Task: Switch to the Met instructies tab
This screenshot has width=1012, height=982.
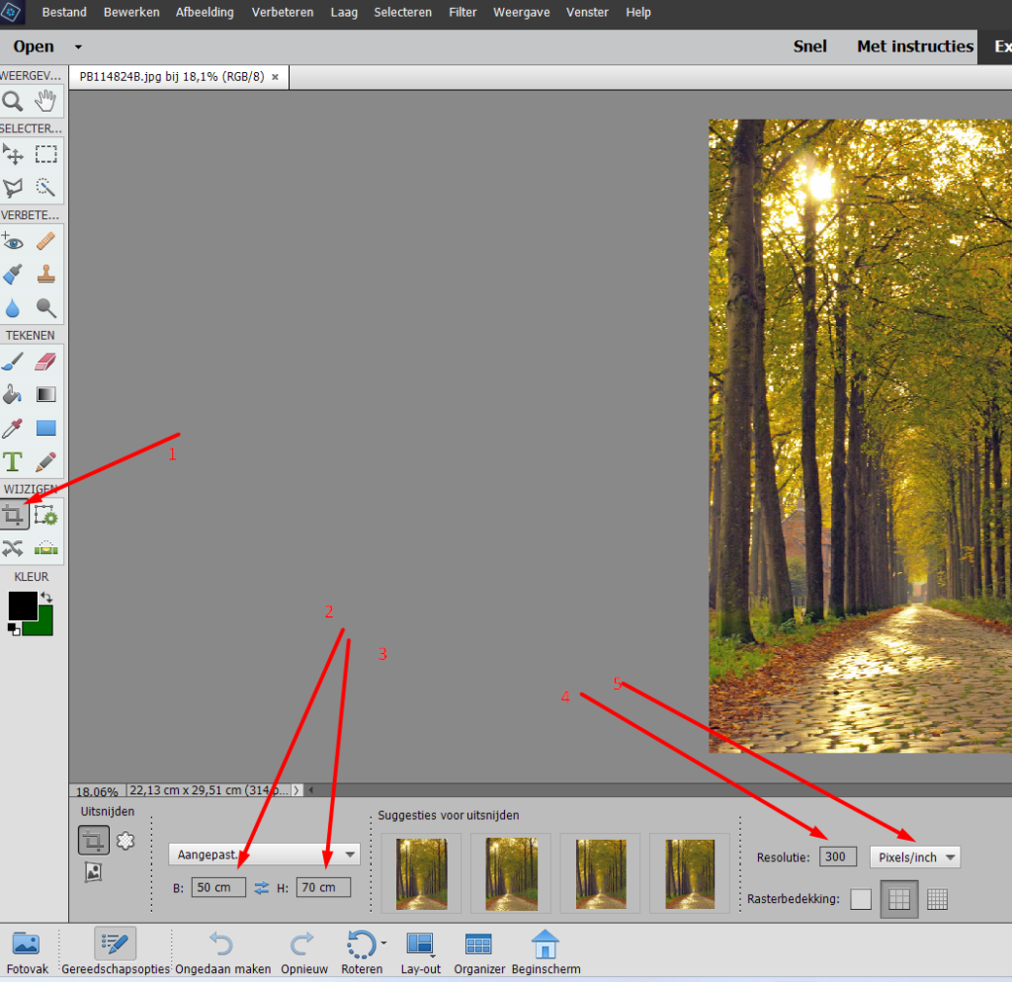Action: (x=914, y=46)
